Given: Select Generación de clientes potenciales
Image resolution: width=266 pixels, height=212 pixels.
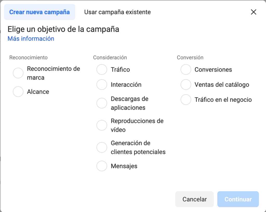Looking at the screenshot, I should pos(102,147).
